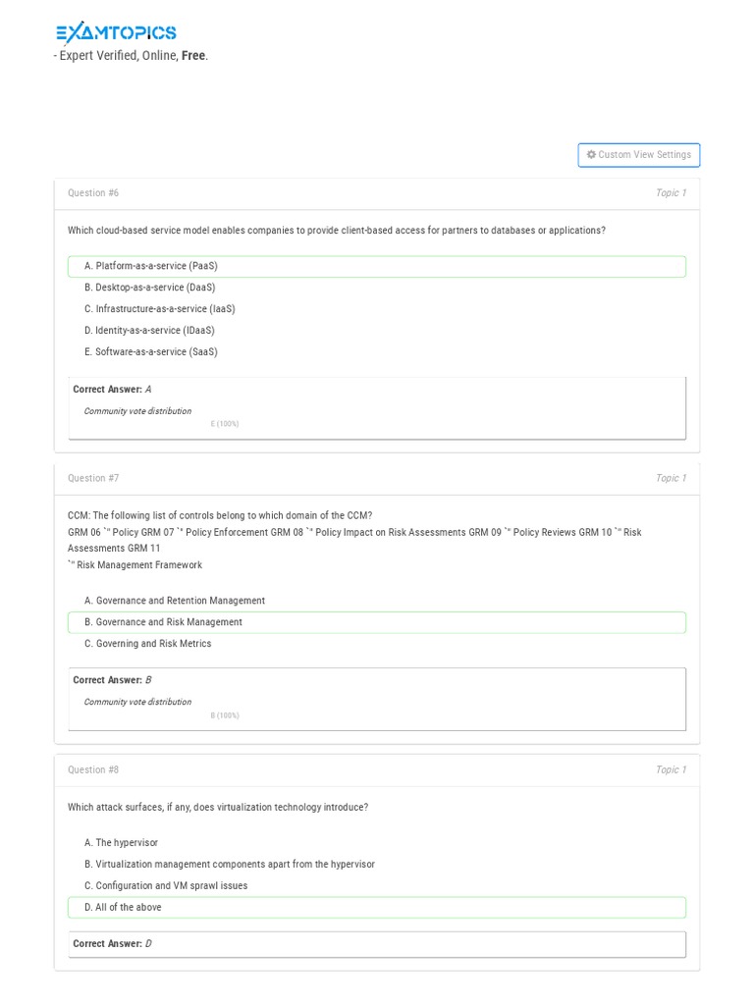Click the Question #6 header
The width and height of the screenshot is (754, 1005).
(93, 193)
